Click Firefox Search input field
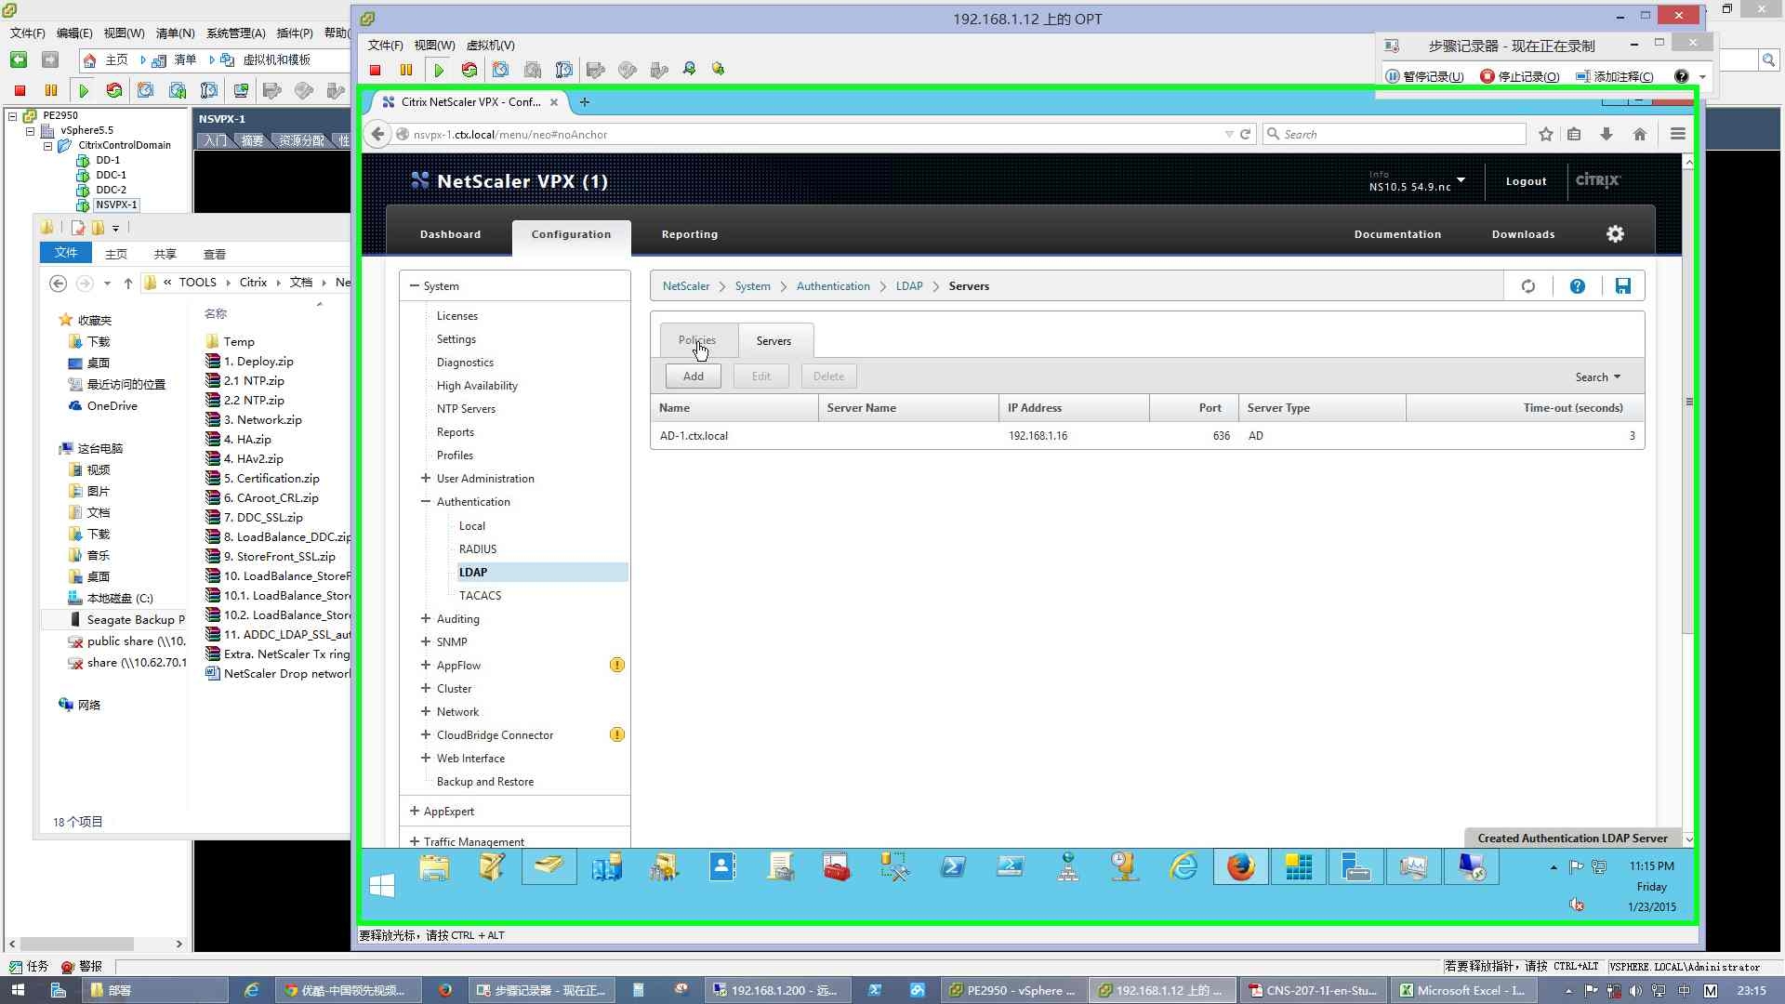The width and height of the screenshot is (1785, 1004). [x=1395, y=134]
